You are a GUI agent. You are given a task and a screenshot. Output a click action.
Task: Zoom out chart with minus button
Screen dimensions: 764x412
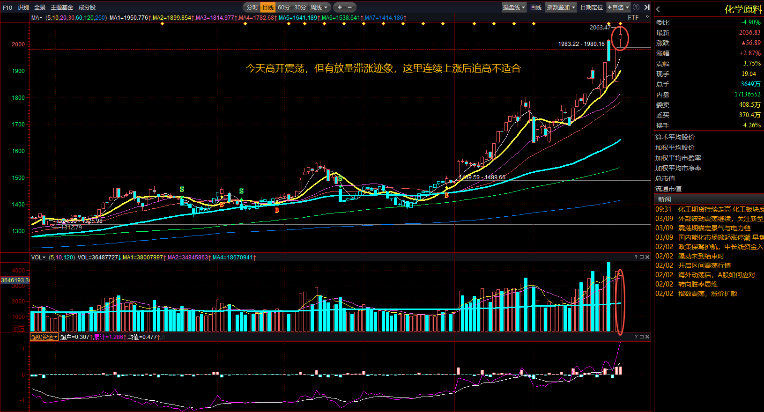[x=349, y=7]
